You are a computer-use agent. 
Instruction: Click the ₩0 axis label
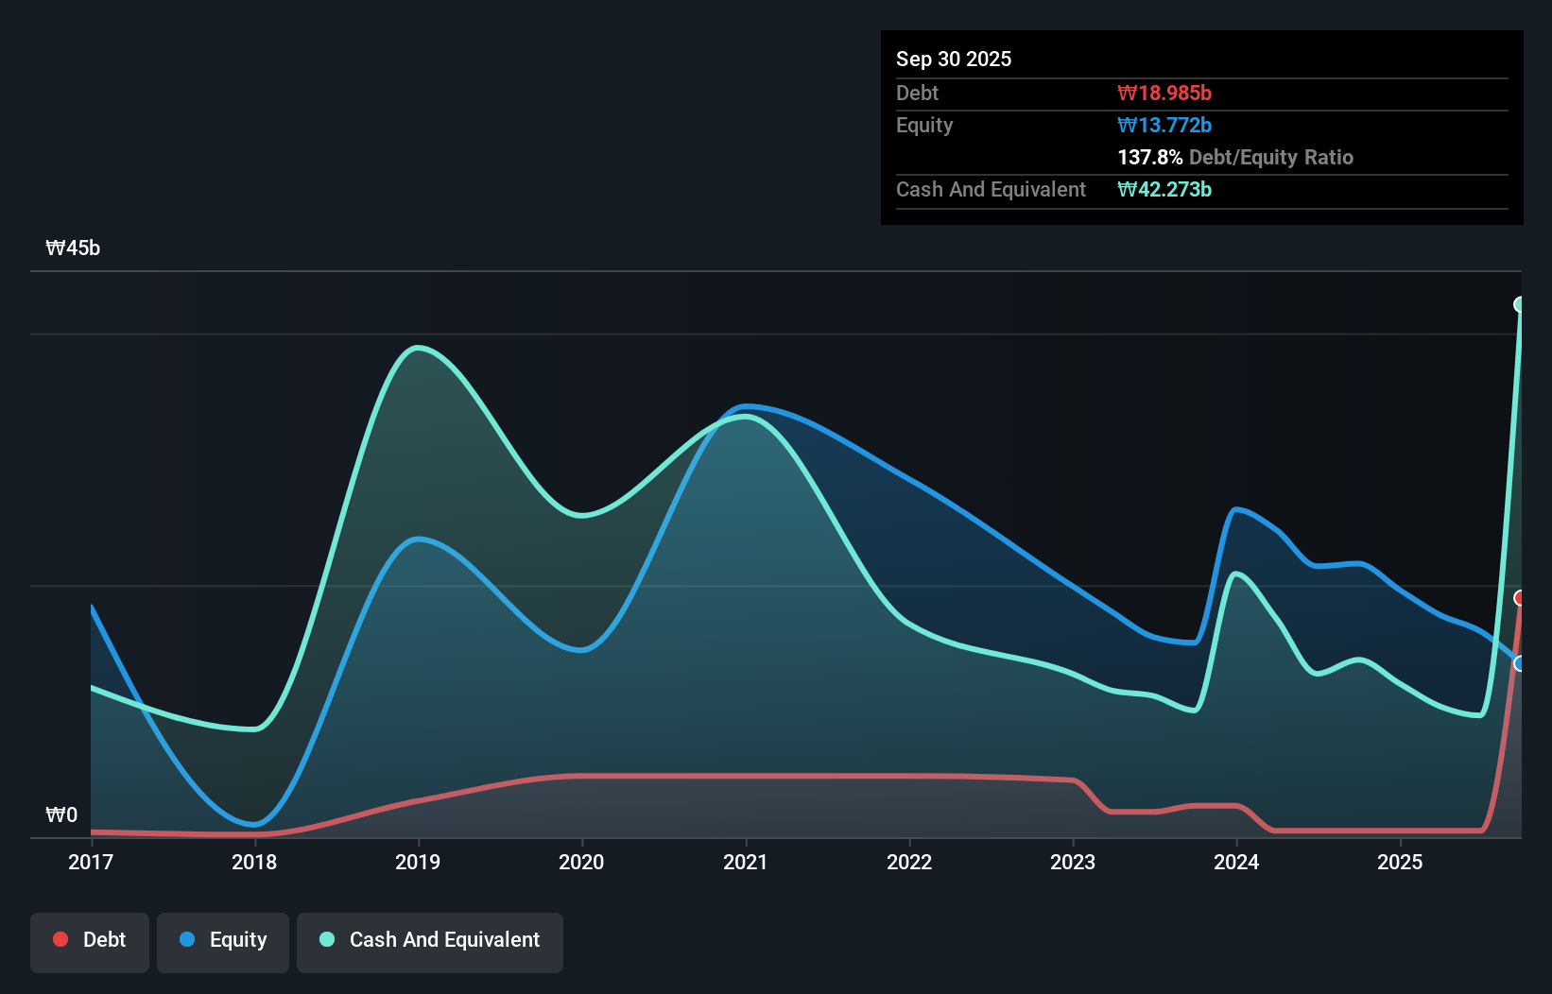[x=62, y=814]
